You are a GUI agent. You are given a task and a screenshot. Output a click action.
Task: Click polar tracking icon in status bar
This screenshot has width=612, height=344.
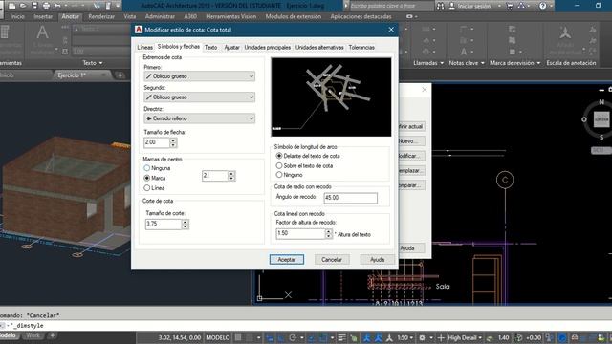pyautogui.click(x=293, y=337)
